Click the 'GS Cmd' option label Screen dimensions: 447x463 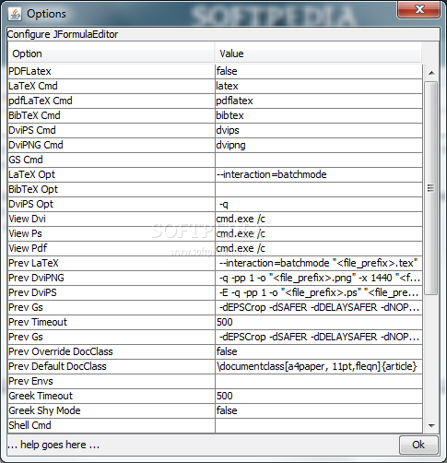pos(26,160)
